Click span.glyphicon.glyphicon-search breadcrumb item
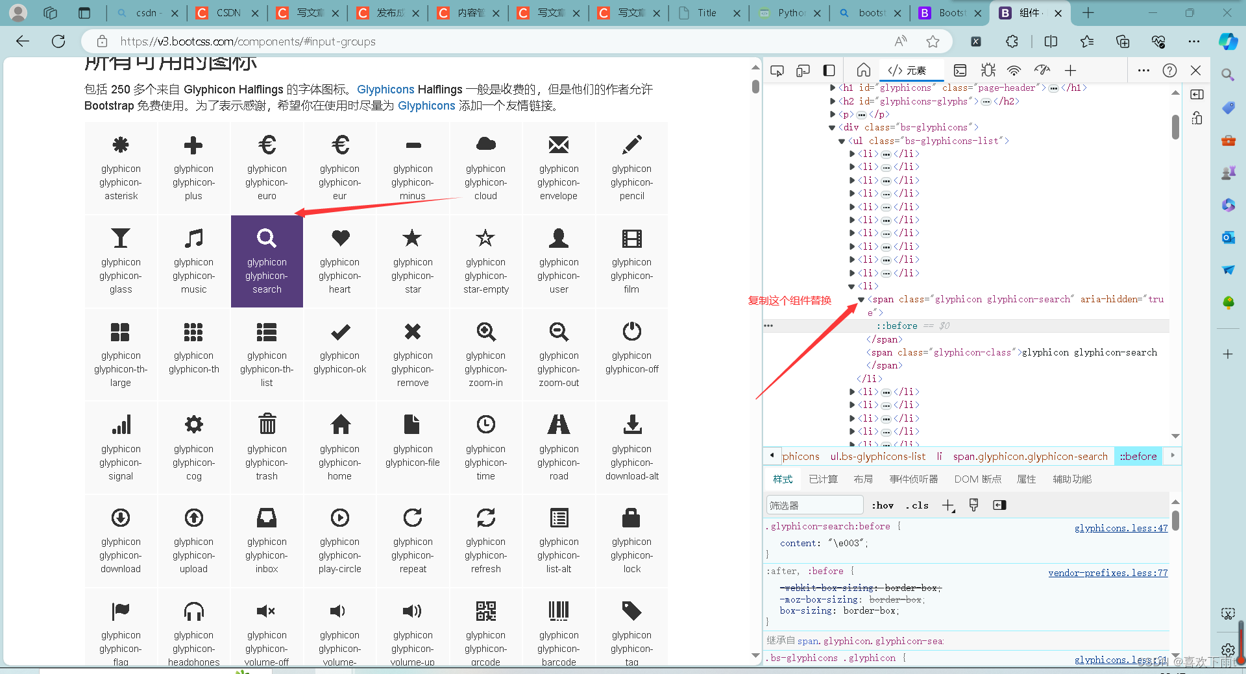1246x674 pixels. point(1030,456)
